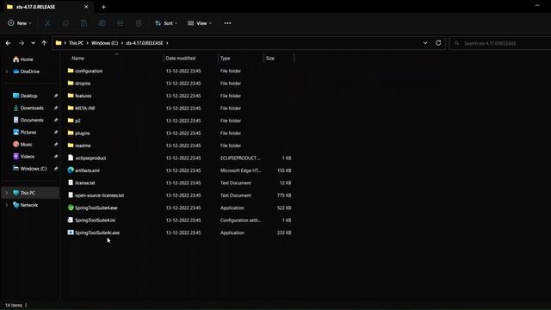Screen dimensions: 551x310
Task: Open the Sort dropdown
Action: [x=166, y=23]
